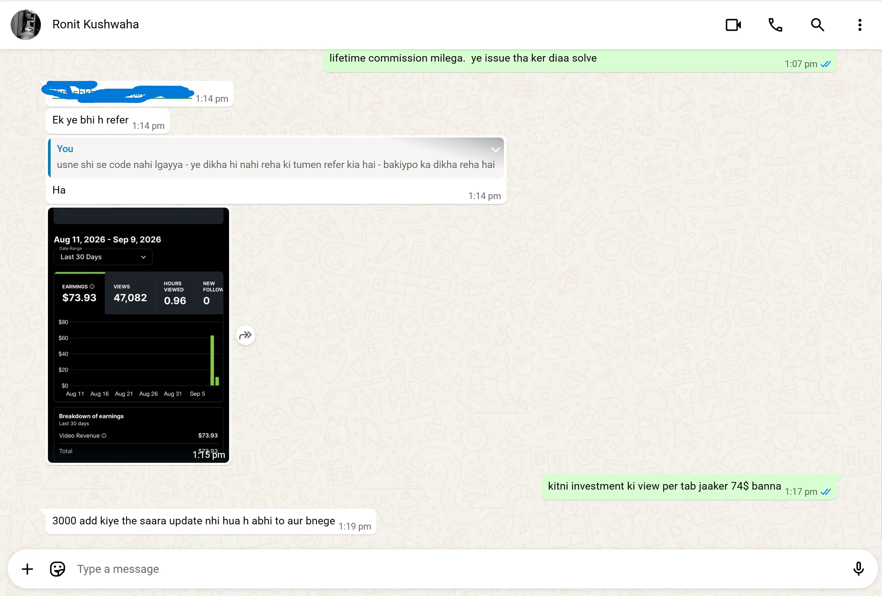Jump to quoted message starting 'usne shi se code'

pos(276,158)
